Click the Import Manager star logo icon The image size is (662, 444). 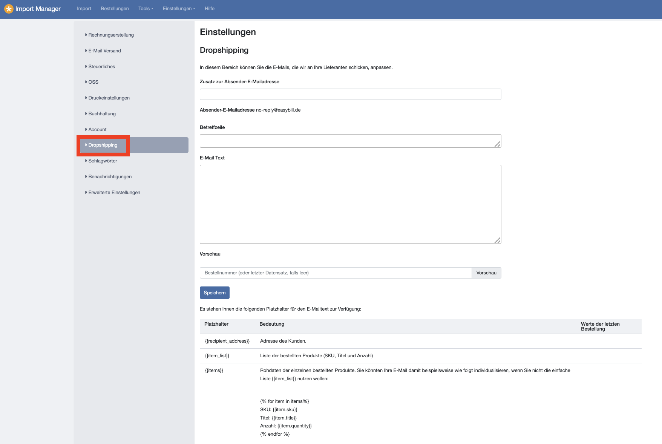(8, 9)
